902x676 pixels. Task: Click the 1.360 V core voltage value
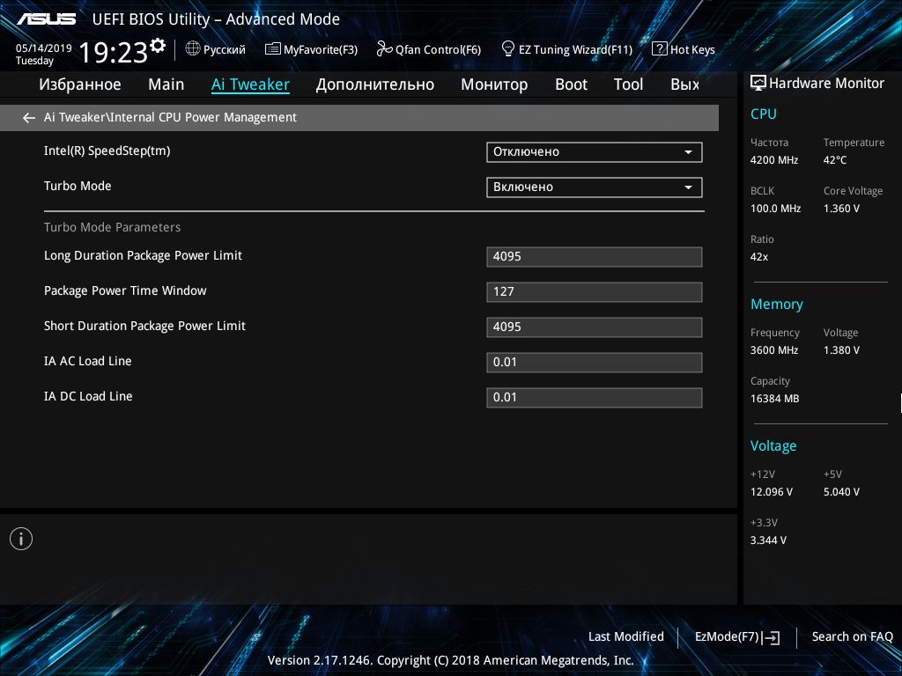point(841,209)
